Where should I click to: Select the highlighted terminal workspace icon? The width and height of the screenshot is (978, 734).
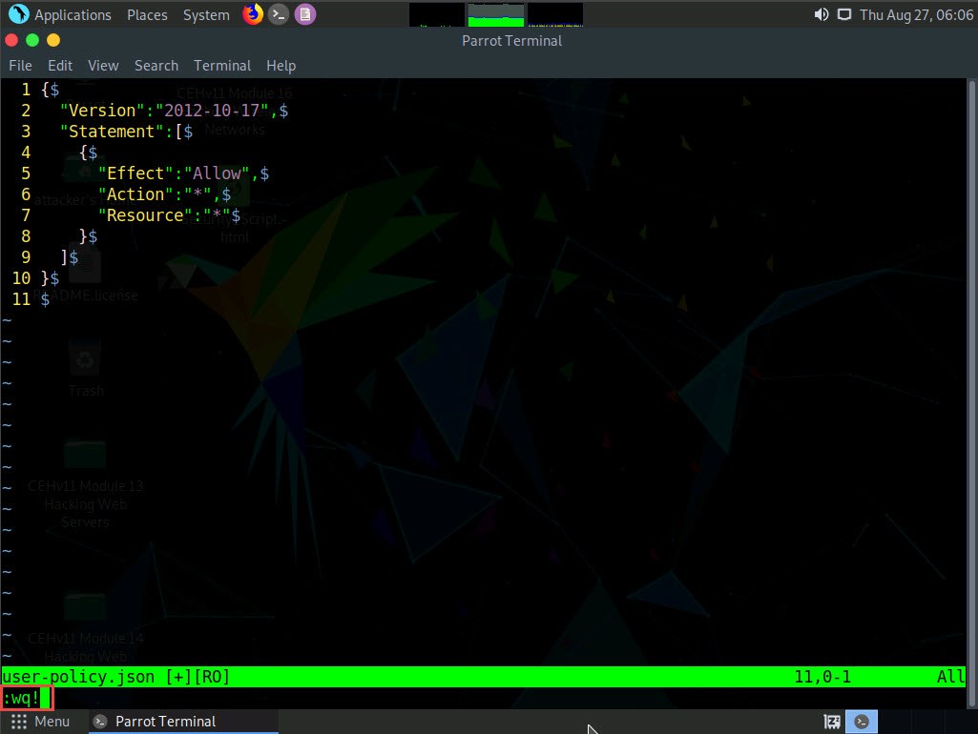[x=862, y=722]
